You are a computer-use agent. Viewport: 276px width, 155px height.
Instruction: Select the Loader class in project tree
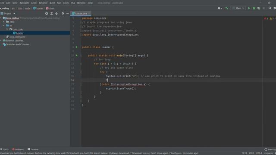(35, 33)
